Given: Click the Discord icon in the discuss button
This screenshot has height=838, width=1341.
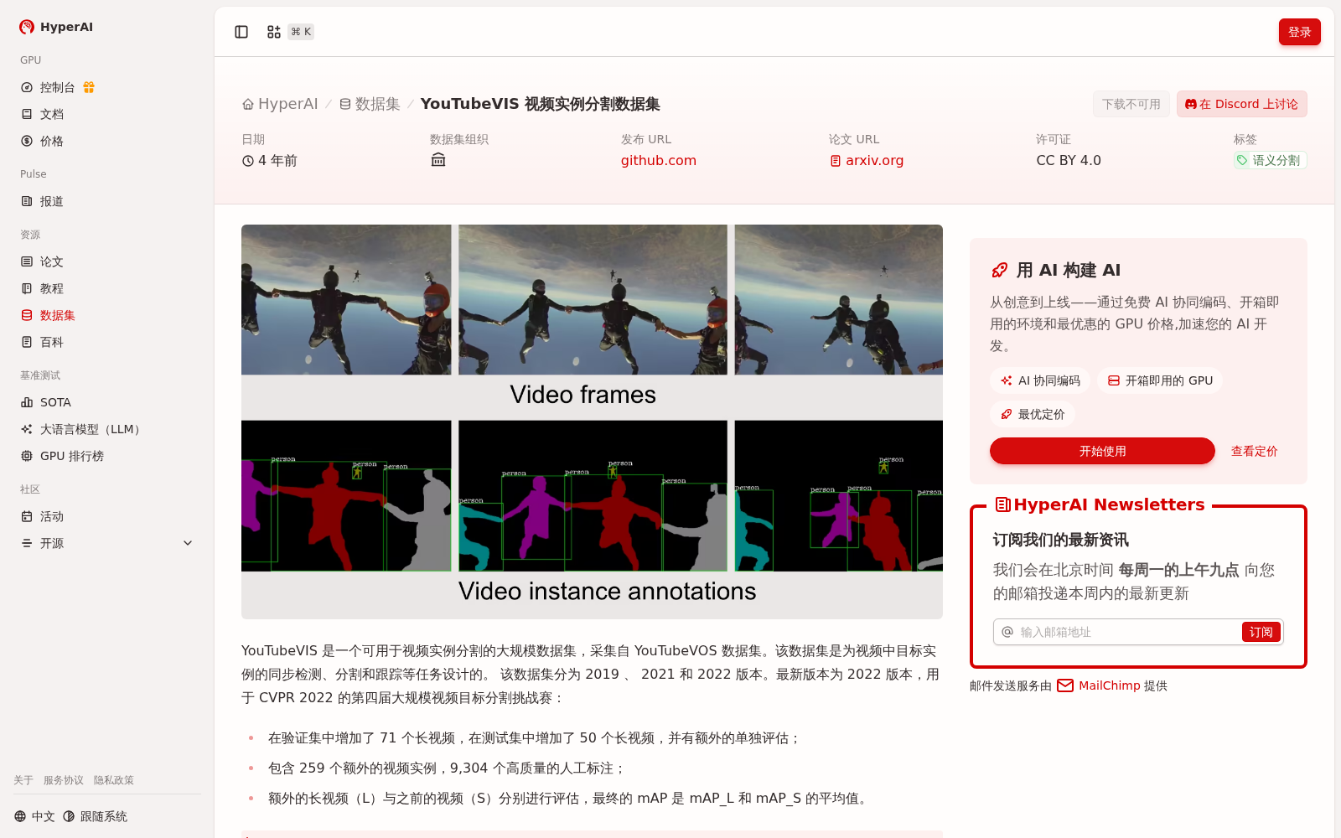Looking at the screenshot, I should pyautogui.click(x=1190, y=104).
